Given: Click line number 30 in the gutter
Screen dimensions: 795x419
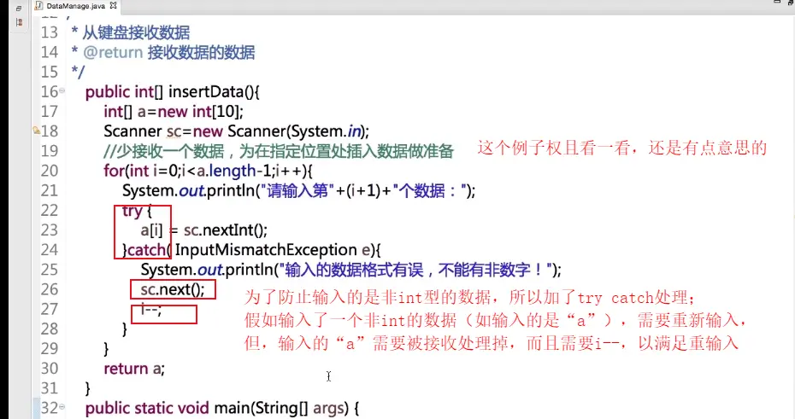Looking at the screenshot, I should [50, 368].
